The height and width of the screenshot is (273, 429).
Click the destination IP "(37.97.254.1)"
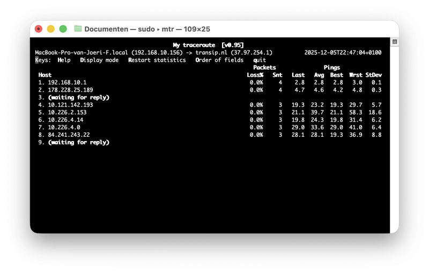click(252, 53)
